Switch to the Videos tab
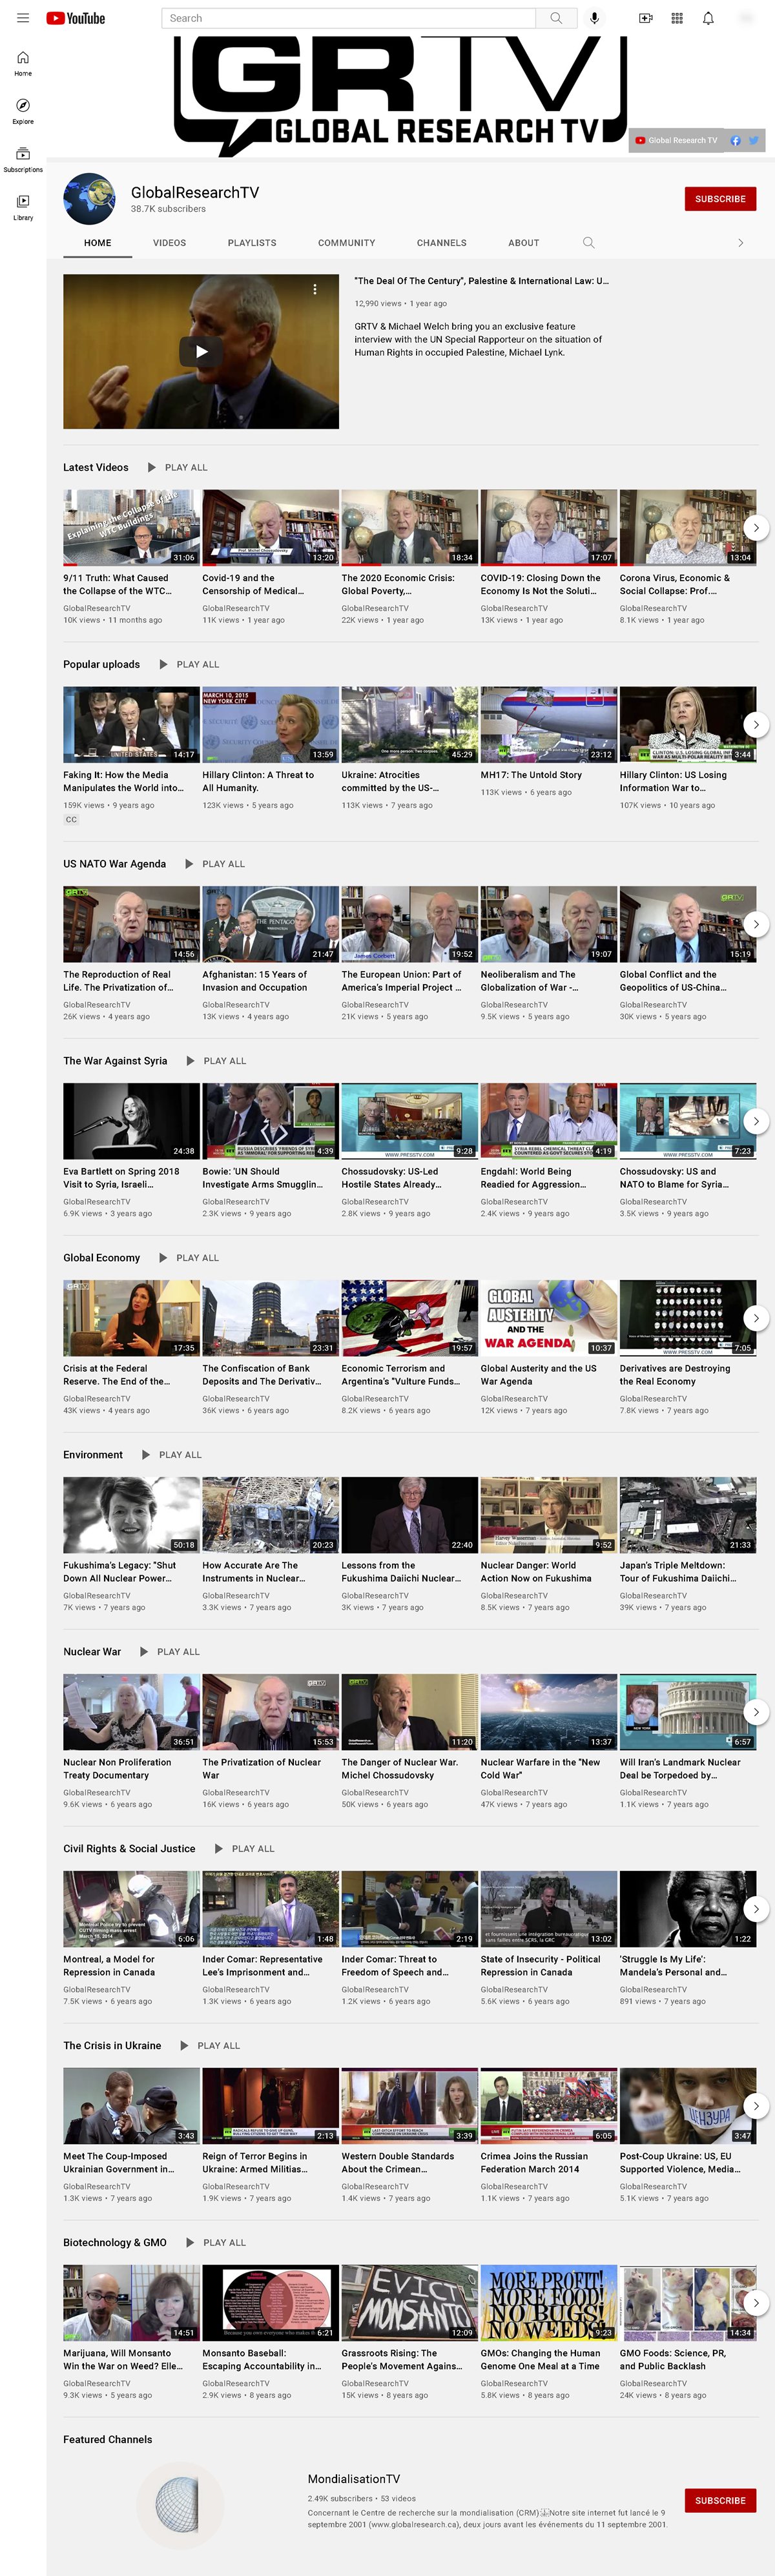The width and height of the screenshot is (775, 2576). tap(169, 243)
